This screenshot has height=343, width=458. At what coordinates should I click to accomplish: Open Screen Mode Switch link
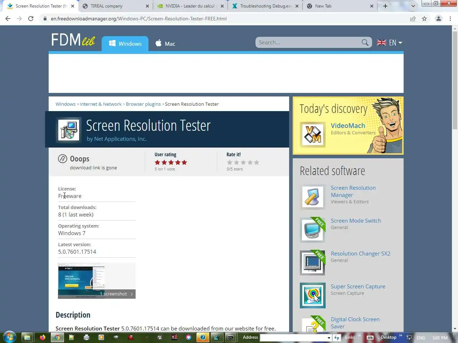356,220
